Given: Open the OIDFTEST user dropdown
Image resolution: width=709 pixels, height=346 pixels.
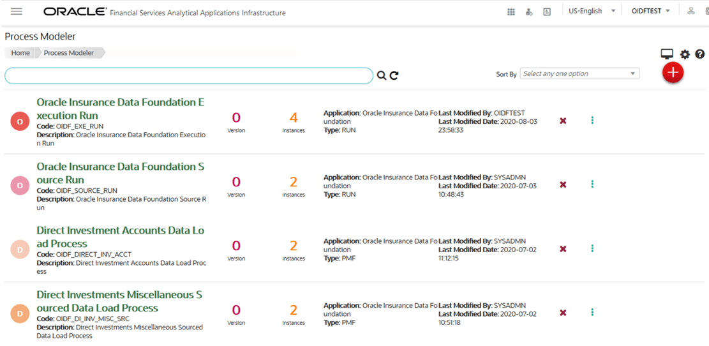Looking at the screenshot, I should (651, 11).
